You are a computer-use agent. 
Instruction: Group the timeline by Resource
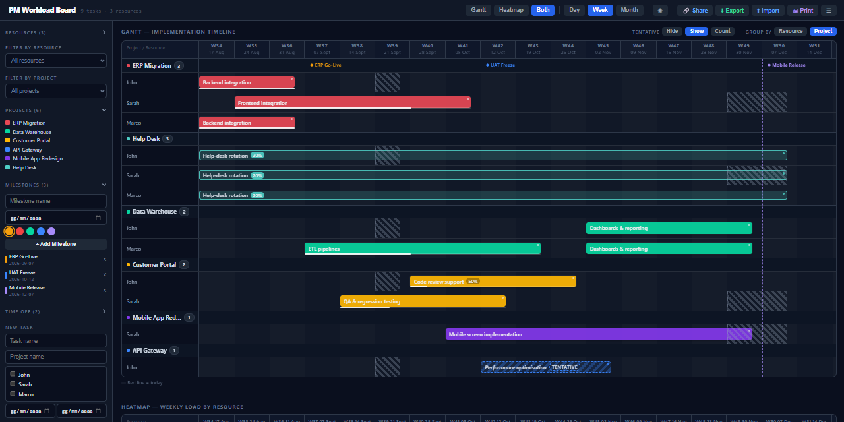tap(791, 31)
